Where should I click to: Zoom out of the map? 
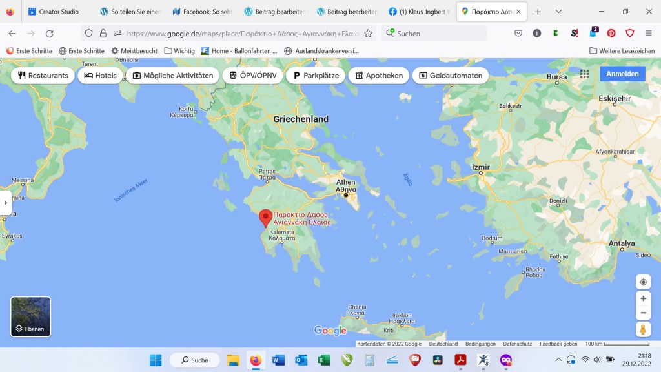coord(643,313)
